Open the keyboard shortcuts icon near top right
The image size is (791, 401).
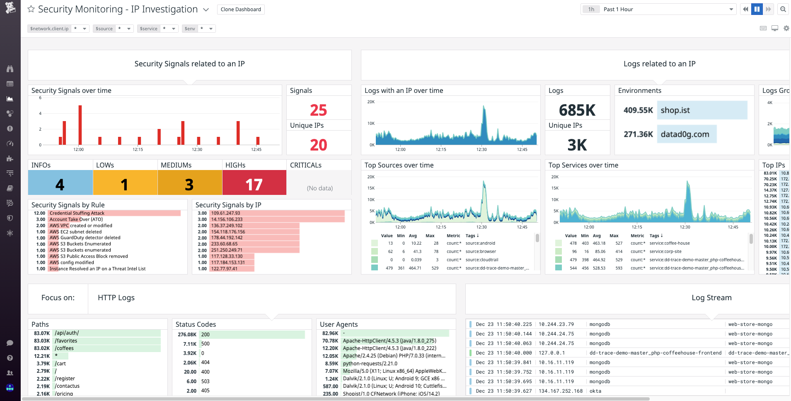763,28
